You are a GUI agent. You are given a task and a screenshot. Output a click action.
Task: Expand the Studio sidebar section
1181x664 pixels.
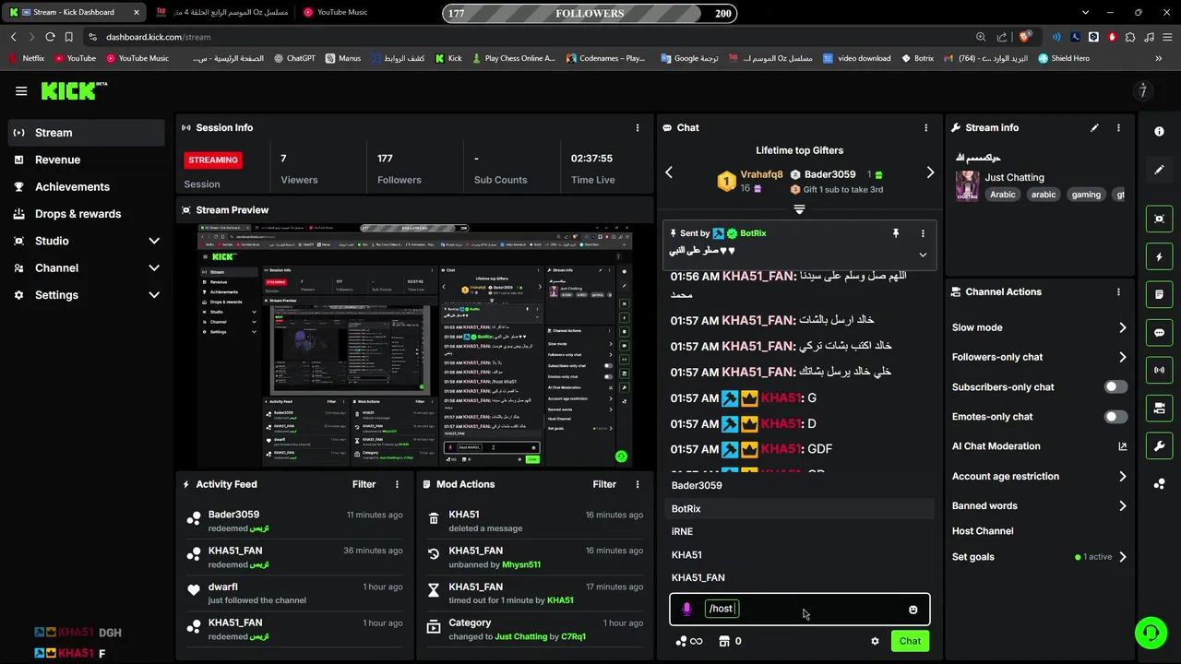point(154,241)
